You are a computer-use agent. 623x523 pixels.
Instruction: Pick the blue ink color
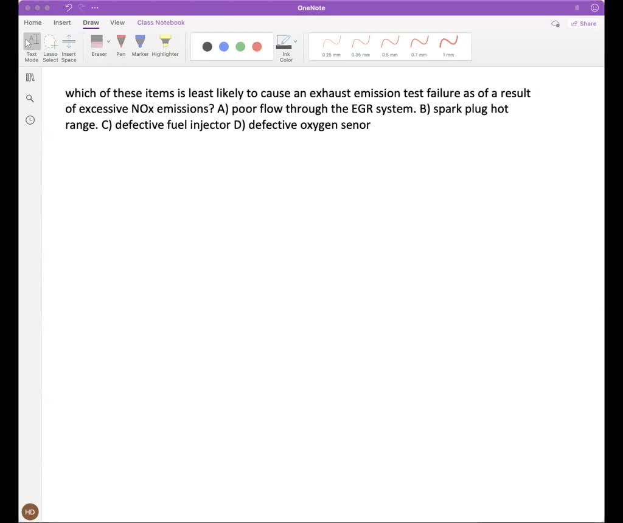224,46
